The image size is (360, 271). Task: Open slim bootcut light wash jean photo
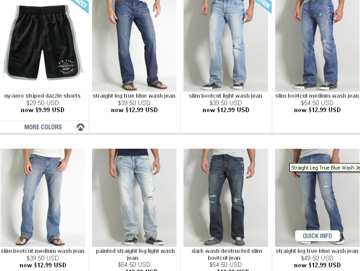[x=226, y=46]
